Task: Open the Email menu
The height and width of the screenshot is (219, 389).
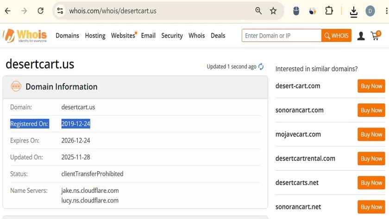Action: coord(148,36)
